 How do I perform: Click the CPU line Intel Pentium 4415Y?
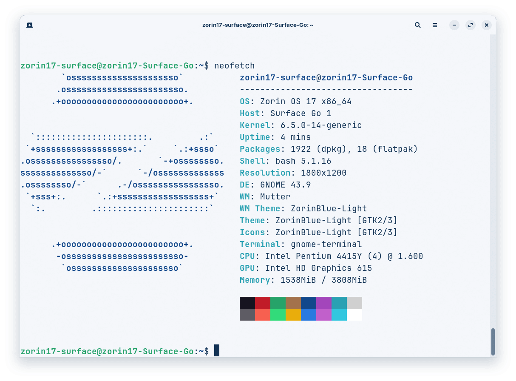tap(332, 256)
